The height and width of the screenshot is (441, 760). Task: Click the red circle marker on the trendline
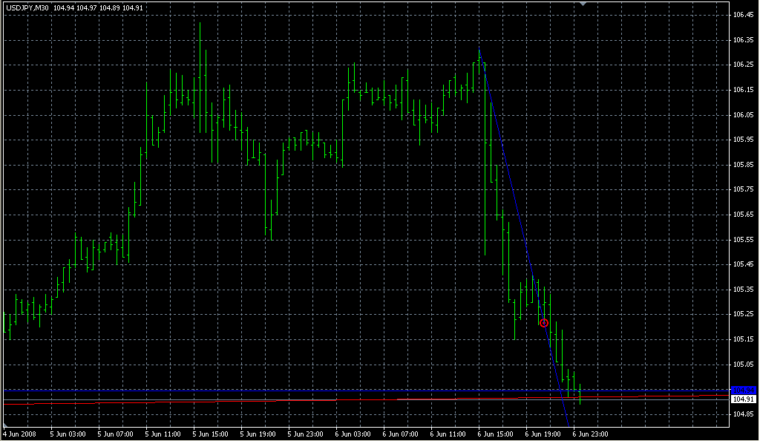pos(544,323)
